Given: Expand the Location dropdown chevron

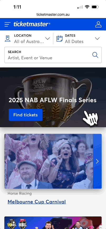Looking at the screenshot, I should click(x=47, y=39).
